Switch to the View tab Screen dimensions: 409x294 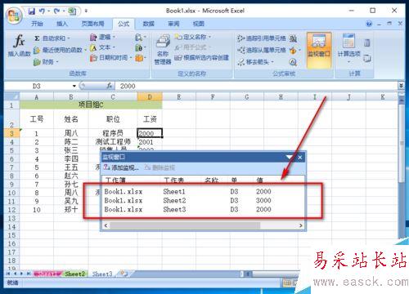[x=199, y=24]
